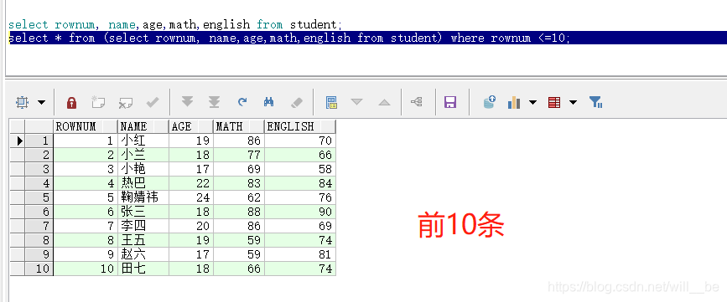727x302 pixels.
Task: Click the AGE cell 20 for 李四
Action: 191,226
